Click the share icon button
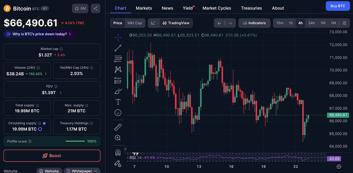 tap(96, 8)
